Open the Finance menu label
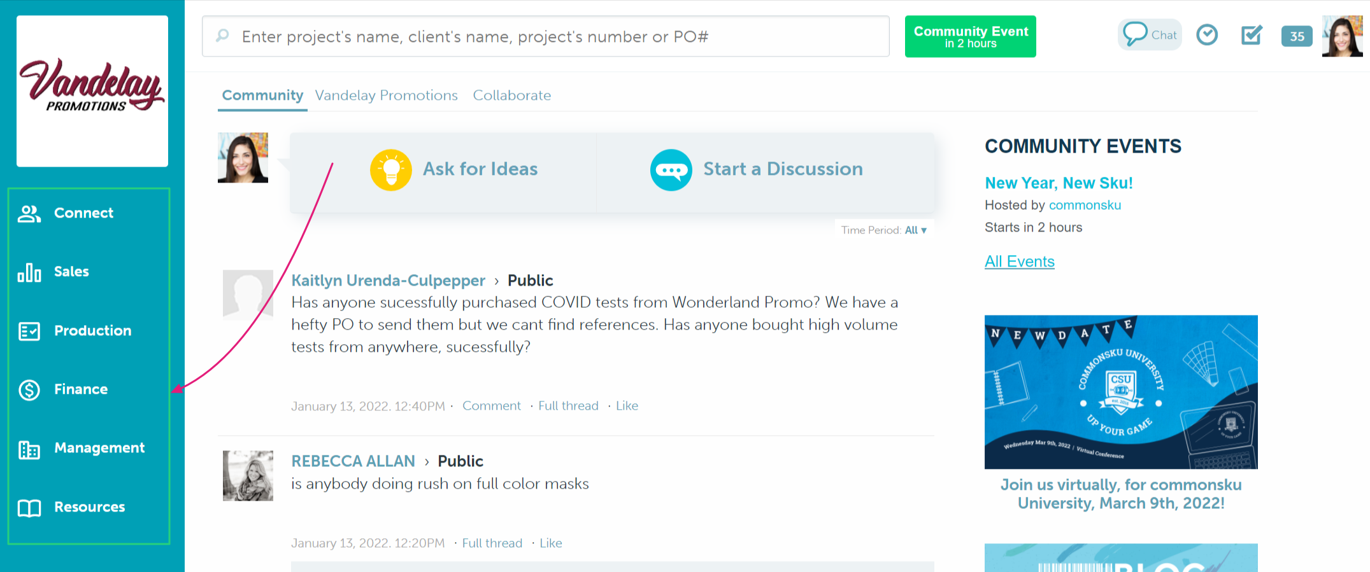1370x572 pixels. pyautogui.click(x=81, y=389)
